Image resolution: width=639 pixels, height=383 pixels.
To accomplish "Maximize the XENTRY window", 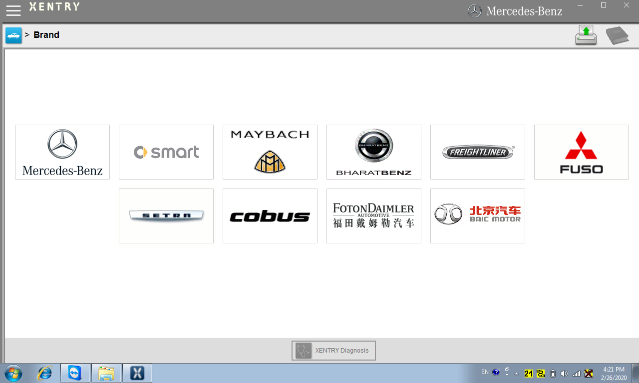I will pos(603,5).
